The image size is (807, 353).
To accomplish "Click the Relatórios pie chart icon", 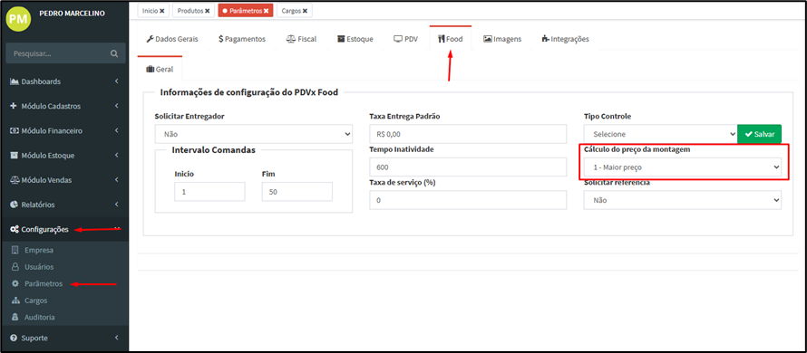I will 15,205.
